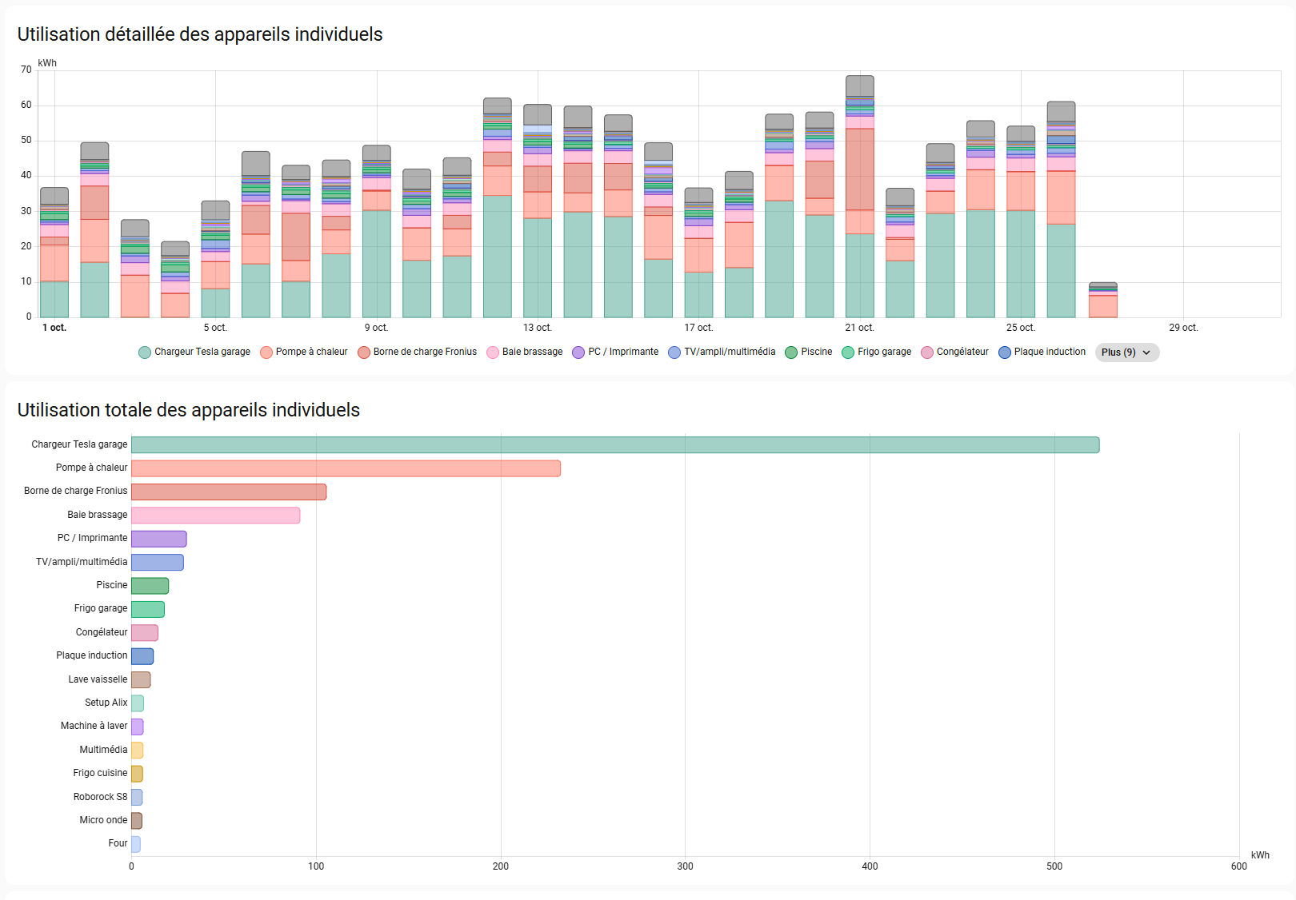The image size is (1296, 900).
Task: Toggle Piscine series via its legend text
Action: pyautogui.click(x=816, y=352)
